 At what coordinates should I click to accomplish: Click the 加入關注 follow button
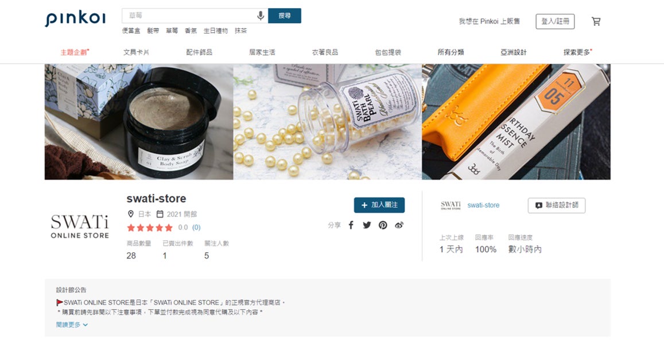point(379,205)
